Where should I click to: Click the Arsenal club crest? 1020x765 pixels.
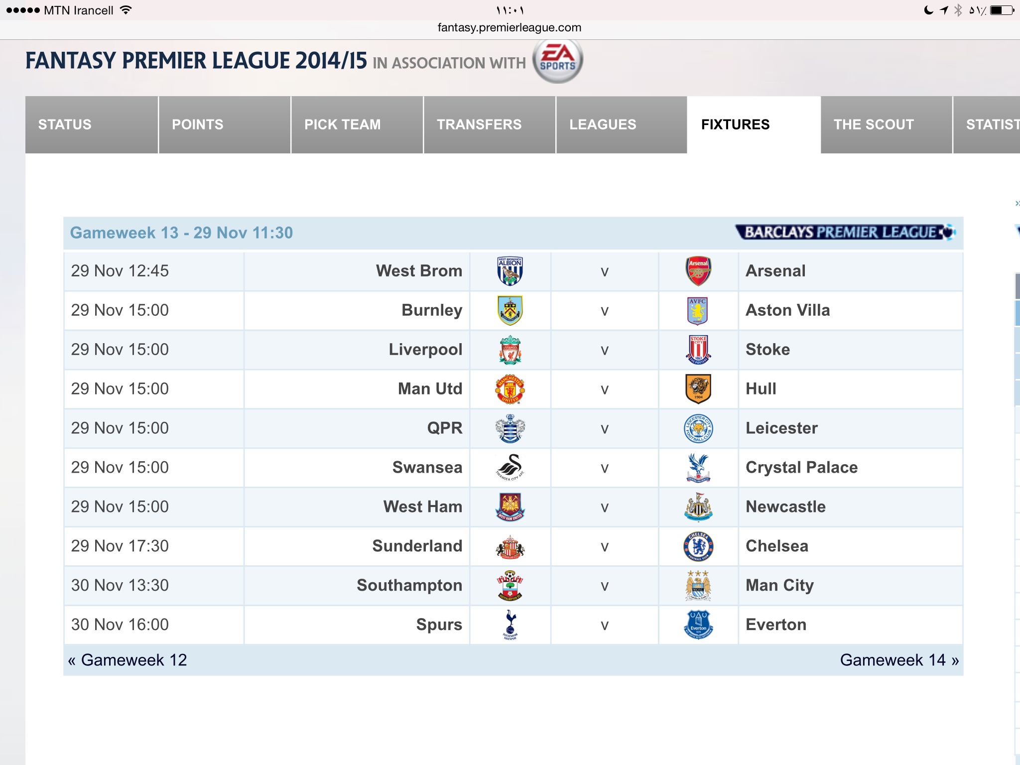[x=698, y=271]
